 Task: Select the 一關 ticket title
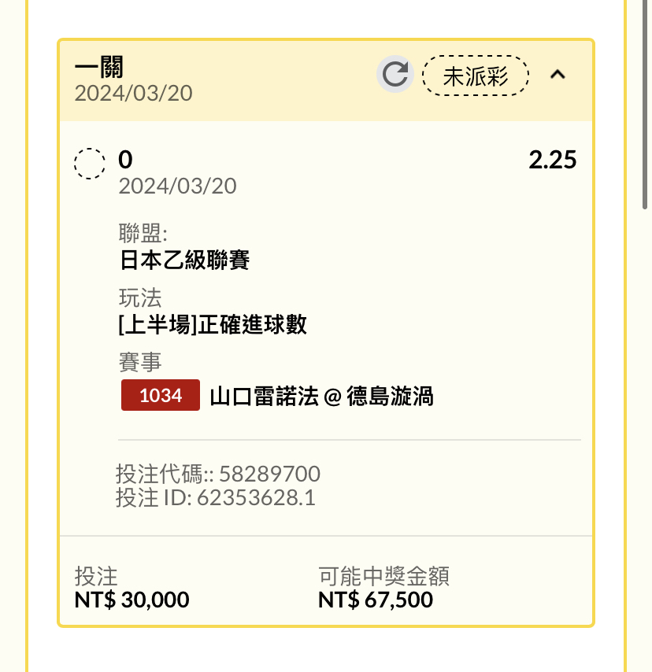click(x=98, y=67)
